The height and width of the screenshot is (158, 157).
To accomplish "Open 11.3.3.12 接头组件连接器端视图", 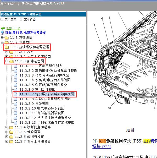I will (45, 118).
